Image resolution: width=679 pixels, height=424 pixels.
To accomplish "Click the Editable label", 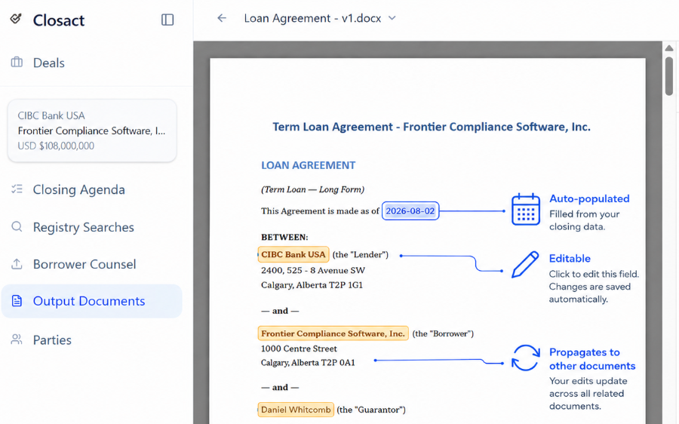I will pos(570,259).
